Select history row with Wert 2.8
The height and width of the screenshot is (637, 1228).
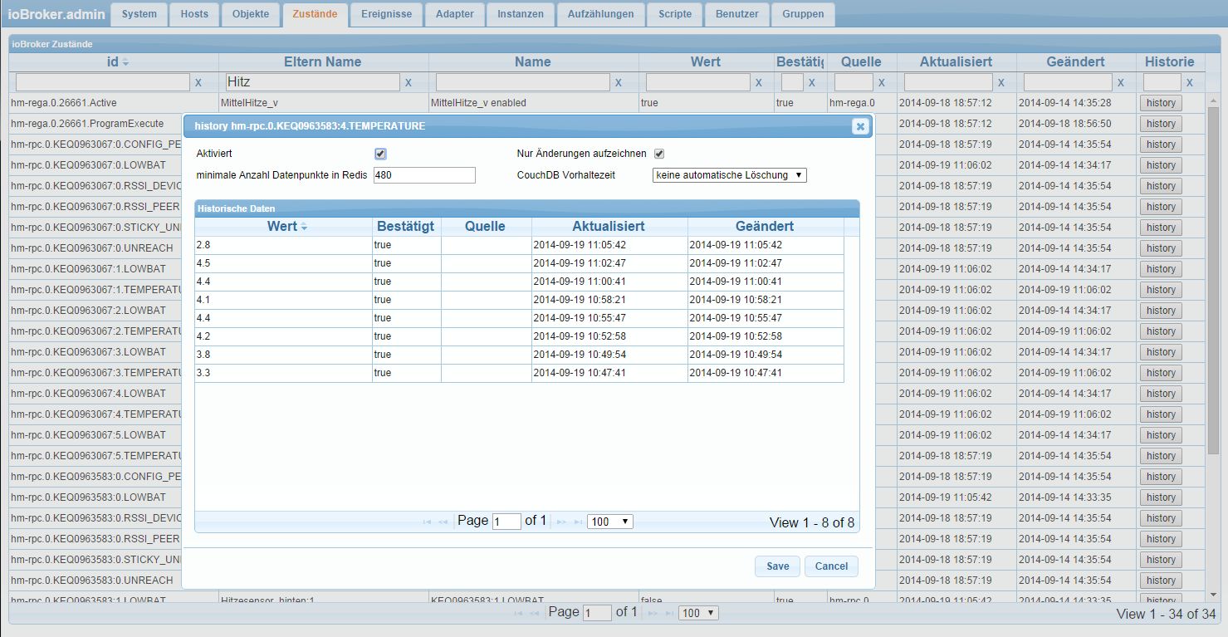click(519, 245)
